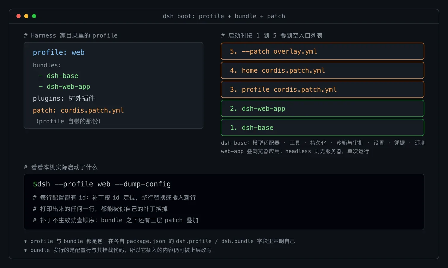Click the '– dsh-web-app' bundle entry
Viewport: 448px width, 268px height.
point(65,87)
